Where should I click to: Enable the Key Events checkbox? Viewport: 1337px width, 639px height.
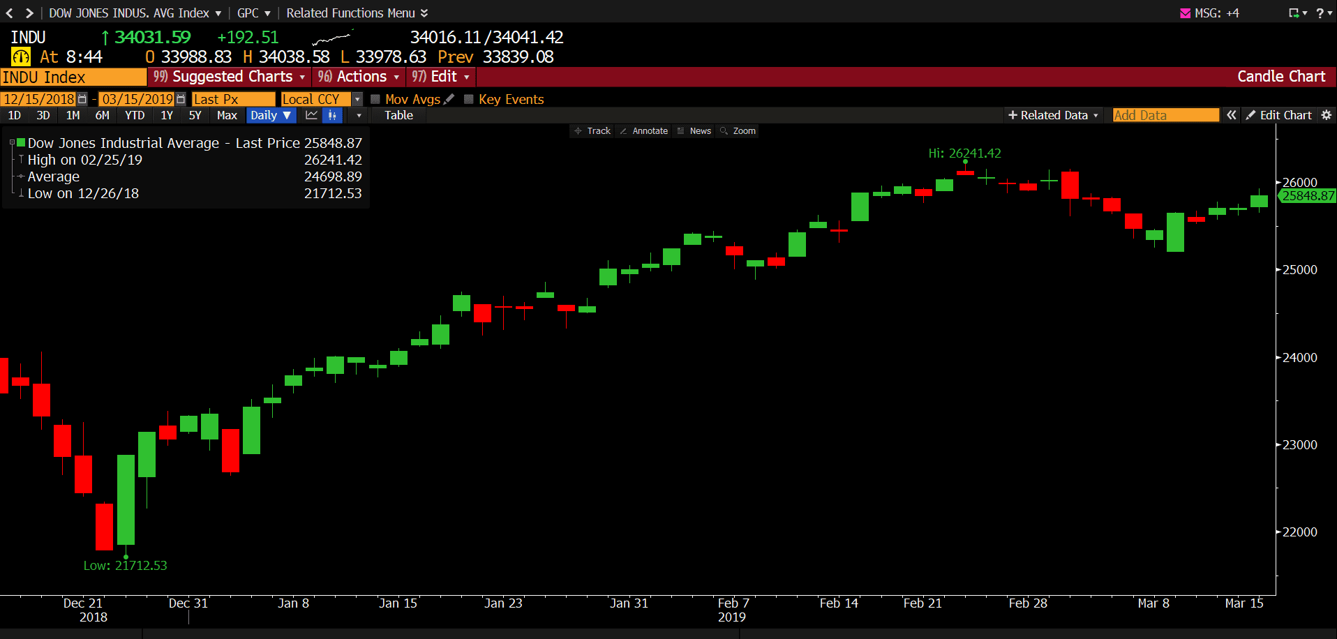click(x=469, y=99)
